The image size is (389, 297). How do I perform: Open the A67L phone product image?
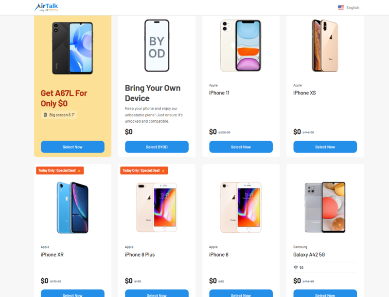(72, 48)
